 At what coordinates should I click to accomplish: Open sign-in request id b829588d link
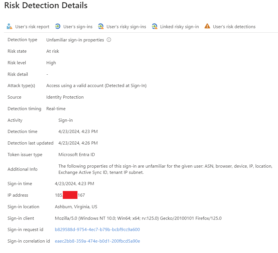tap(97, 230)
